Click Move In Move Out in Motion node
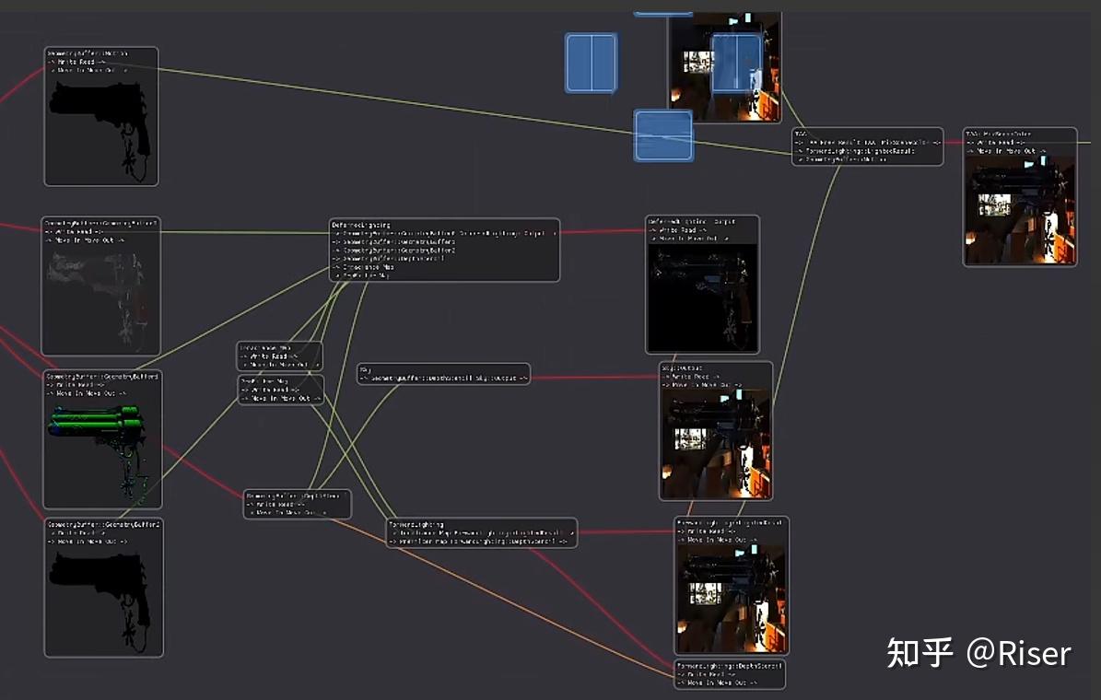Screen dimensions: 1101x700 point(87,70)
